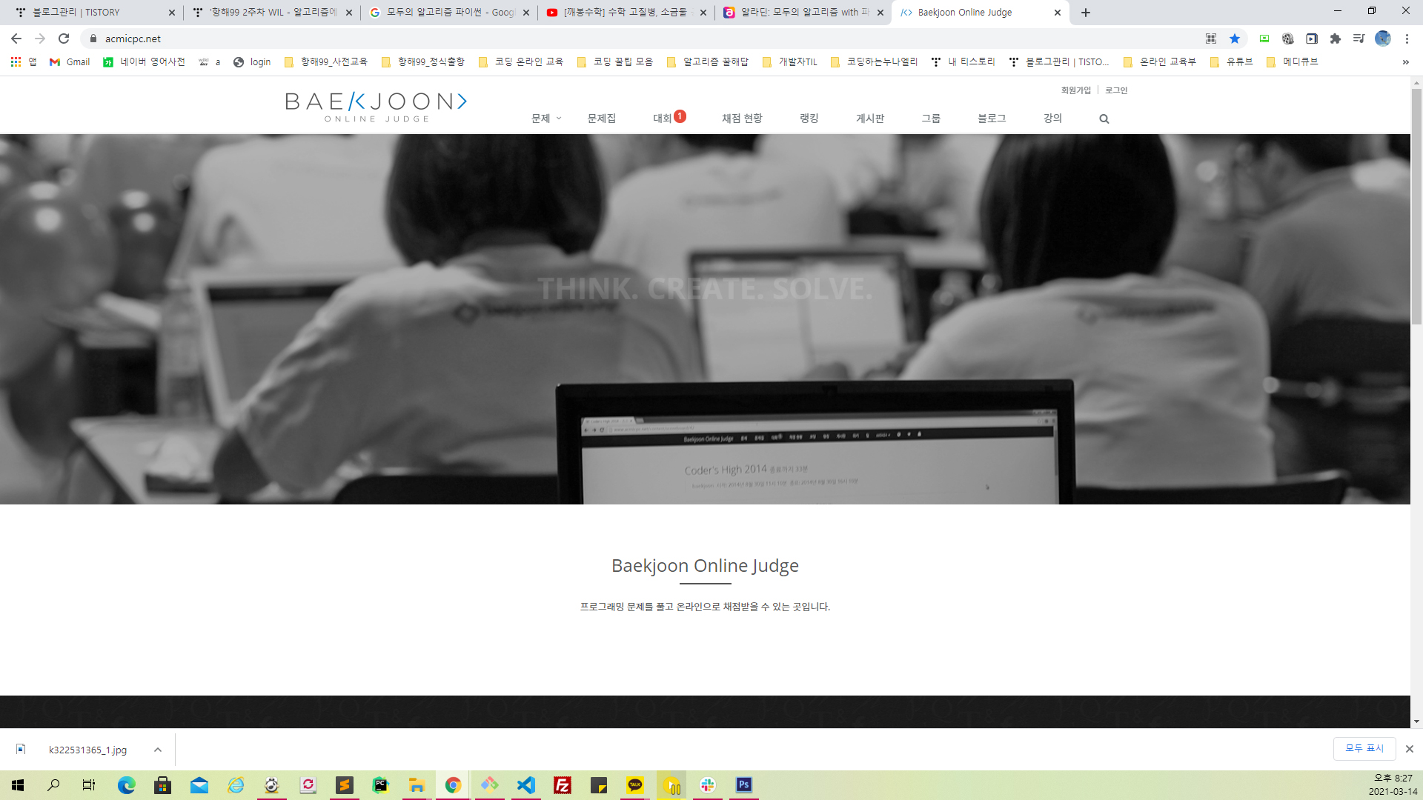Click the Chrome profile avatar icon
This screenshot has width=1423, height=800.
[1383, 39]
